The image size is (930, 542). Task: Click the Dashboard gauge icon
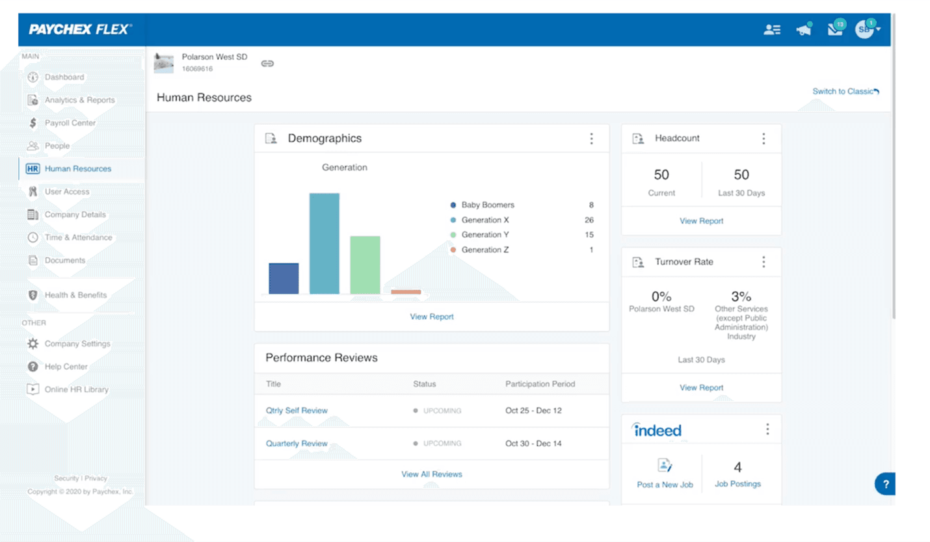33,77
